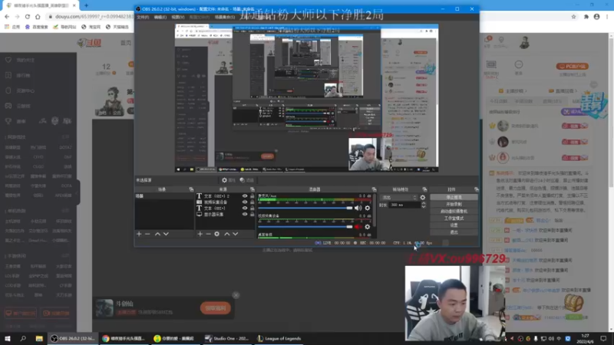Lock the 显示器采集 source
This screenshot has width=614, height=345.
pyautogui.click(x=253, y=215)
